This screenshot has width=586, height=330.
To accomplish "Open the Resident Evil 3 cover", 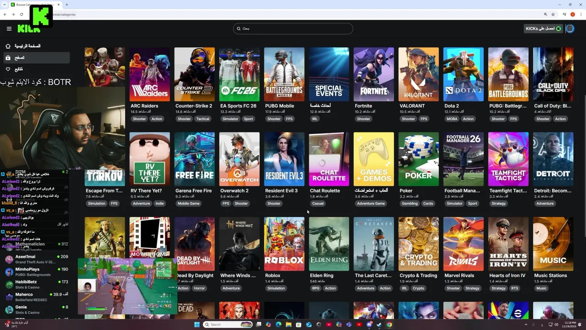I will tap(284, 159).
